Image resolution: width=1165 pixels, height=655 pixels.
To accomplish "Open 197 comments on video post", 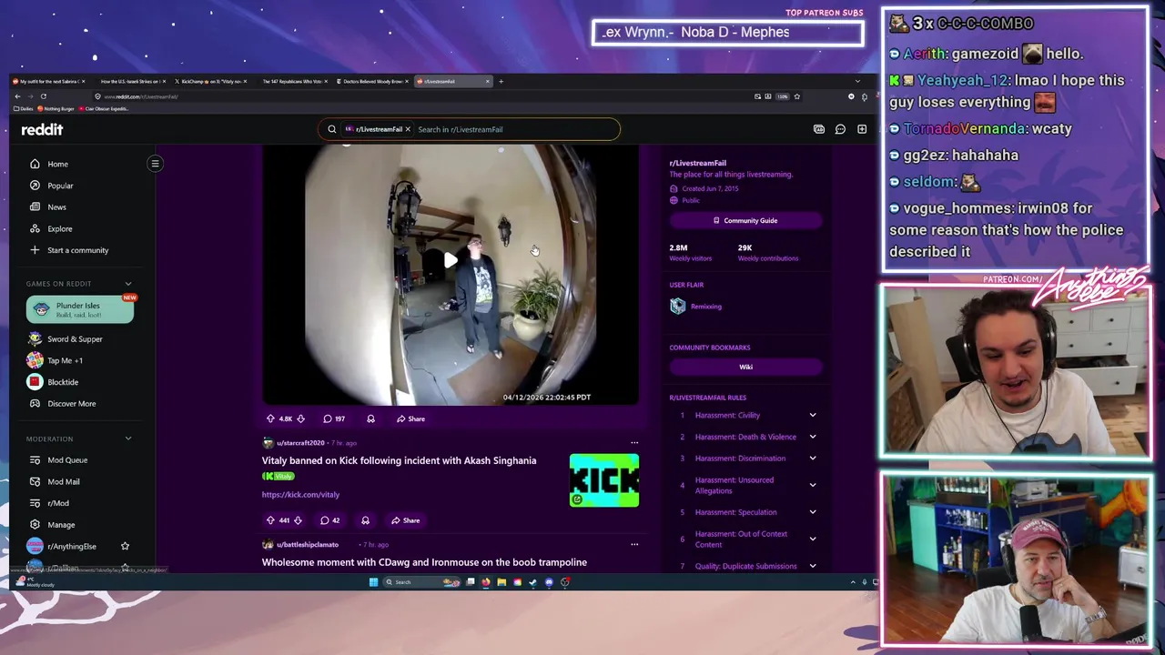I will 334,418.
